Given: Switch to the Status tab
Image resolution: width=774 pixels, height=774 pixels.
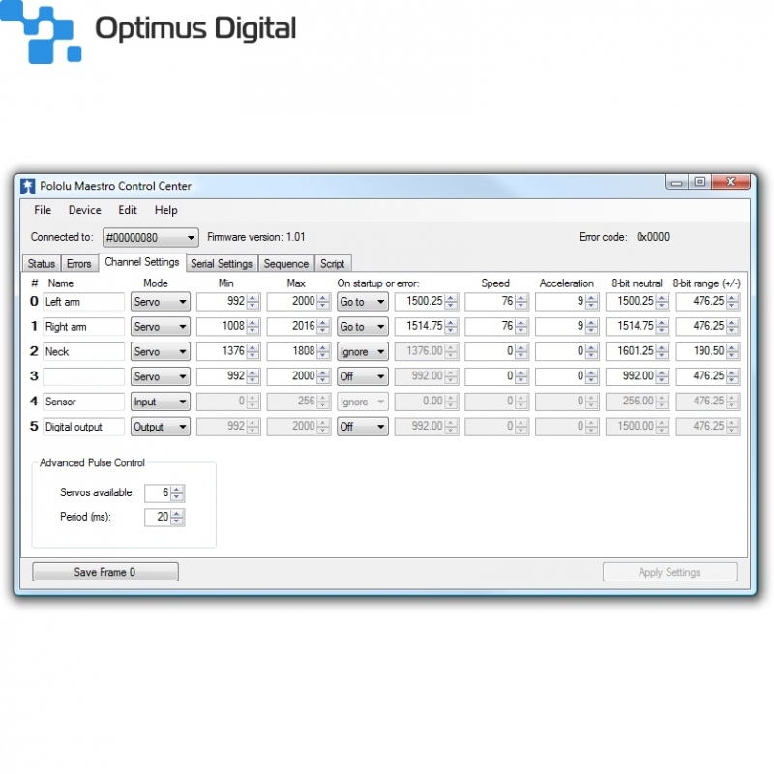Looking at the screenshot, I should tap(42, 263).
